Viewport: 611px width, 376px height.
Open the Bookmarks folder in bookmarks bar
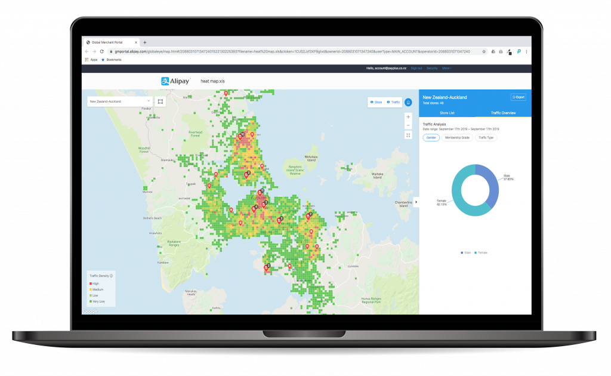[x=112, y=60]
